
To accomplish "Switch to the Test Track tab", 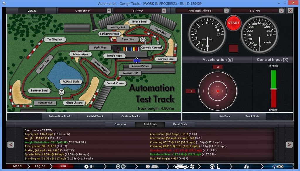I will point(150,124).
